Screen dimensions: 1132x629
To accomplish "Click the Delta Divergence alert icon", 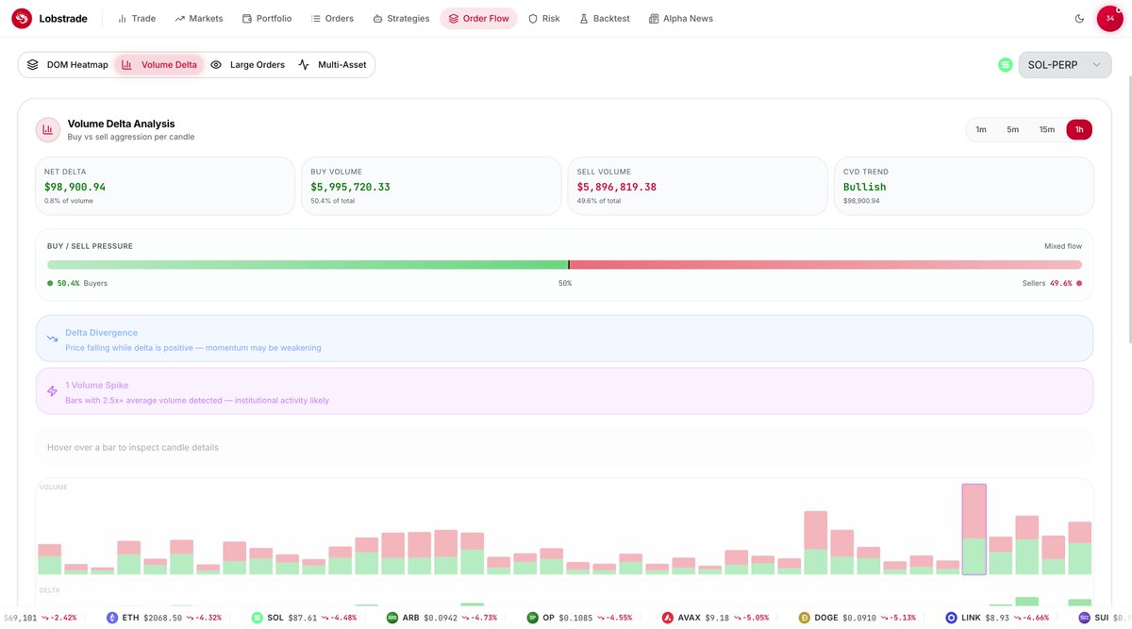I will pos(53,339).
